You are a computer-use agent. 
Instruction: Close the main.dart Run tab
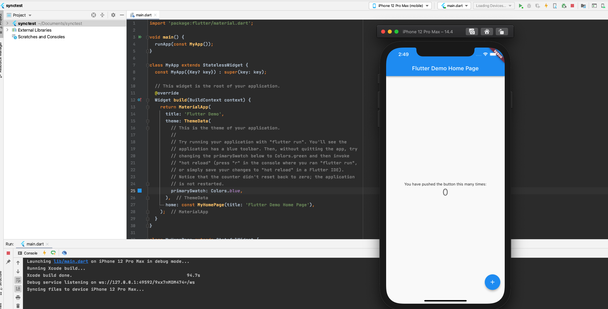tap(47, 244)
